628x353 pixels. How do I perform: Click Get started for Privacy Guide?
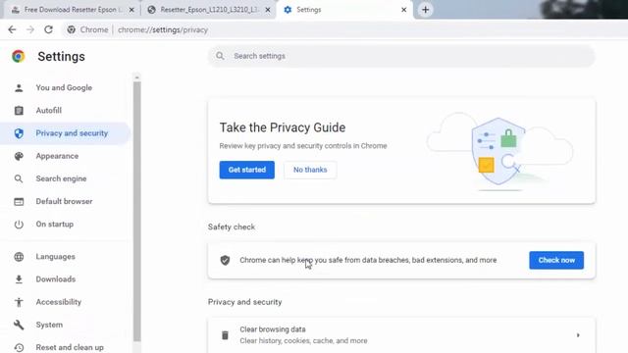[x=246, y=170]
